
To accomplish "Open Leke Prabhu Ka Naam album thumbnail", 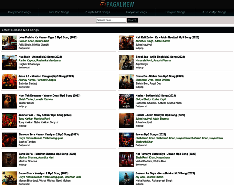I will 10,43.
